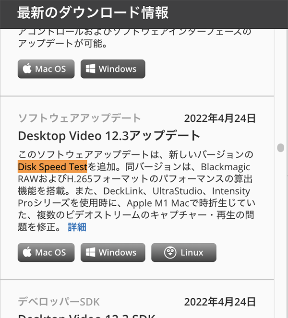
Task: Click the 最新のダウンロード情報 header
Action: coord(93,12)
